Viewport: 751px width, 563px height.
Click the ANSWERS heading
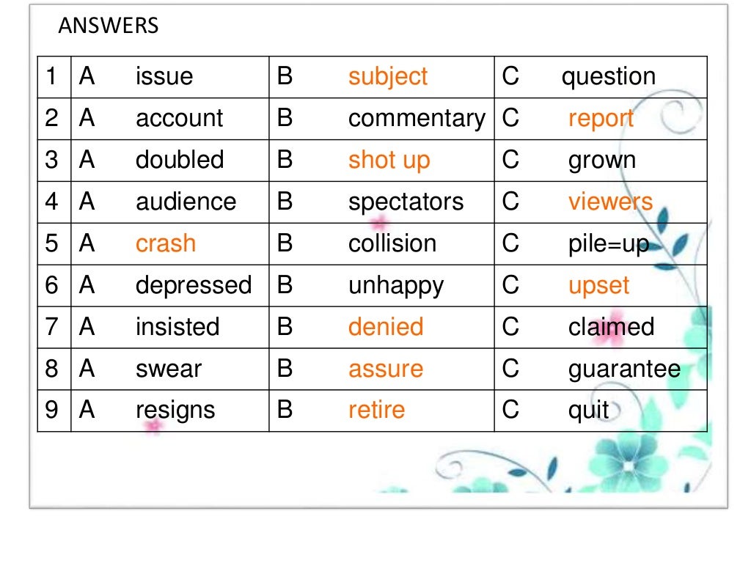[109, 27]
